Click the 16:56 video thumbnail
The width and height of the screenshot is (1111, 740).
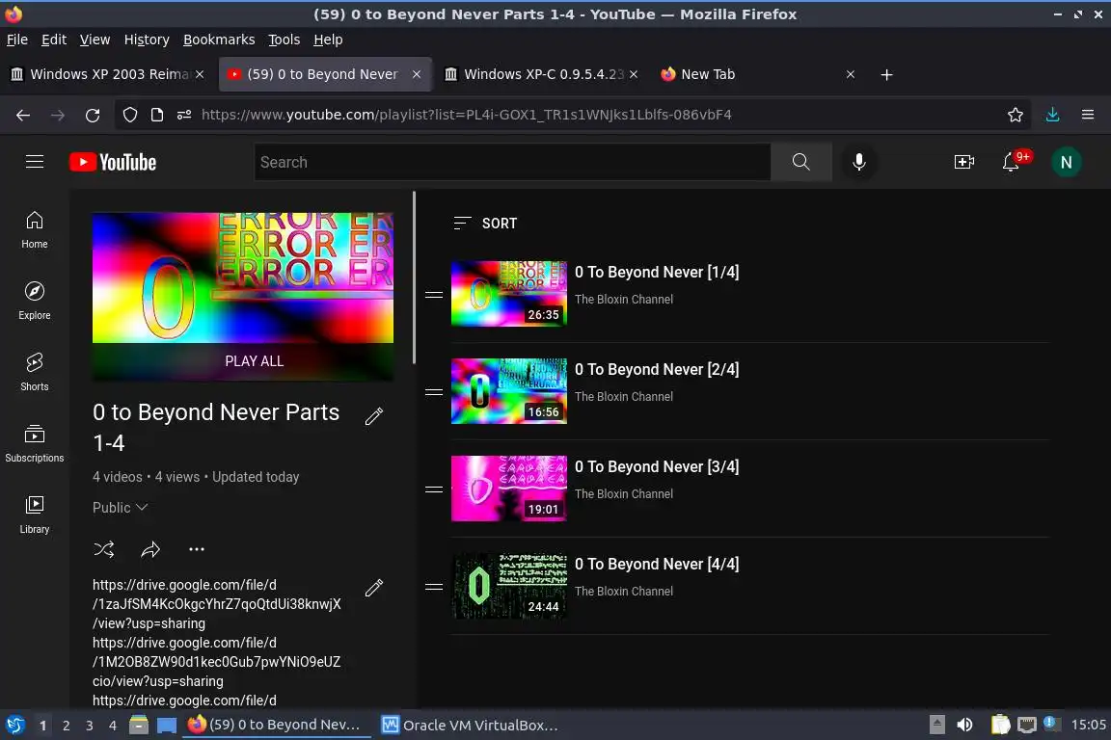point(509,391)
